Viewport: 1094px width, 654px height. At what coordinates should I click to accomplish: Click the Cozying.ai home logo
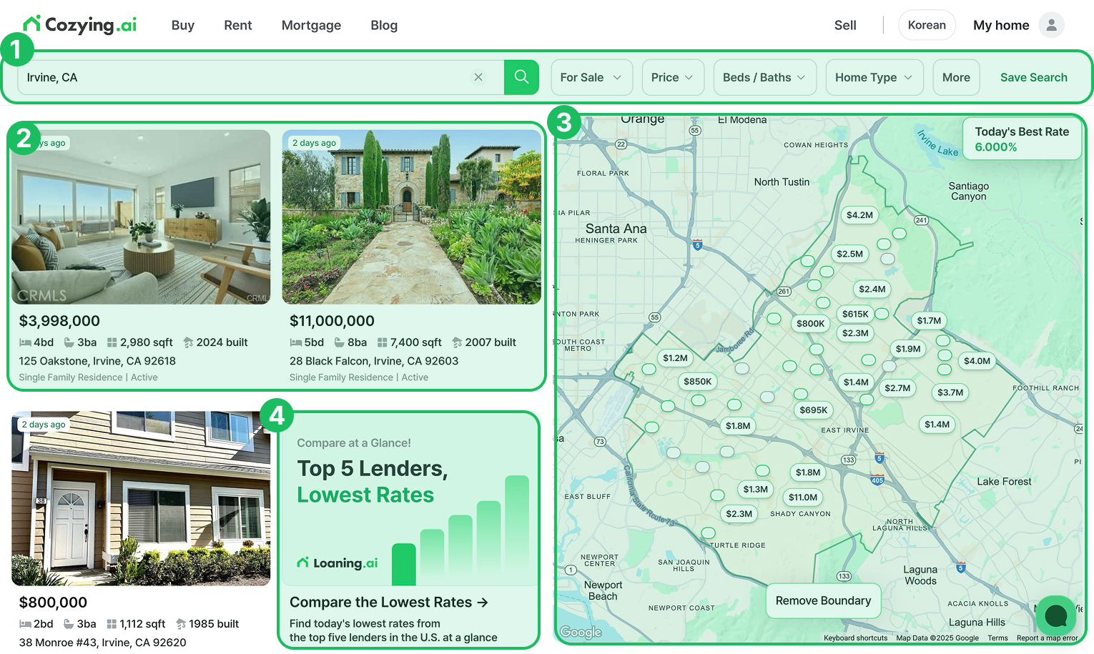[80, 25]
